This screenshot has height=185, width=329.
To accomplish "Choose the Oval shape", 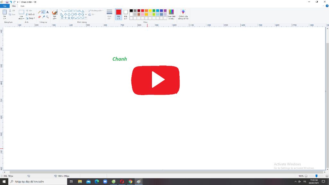I will click(69, 11).
